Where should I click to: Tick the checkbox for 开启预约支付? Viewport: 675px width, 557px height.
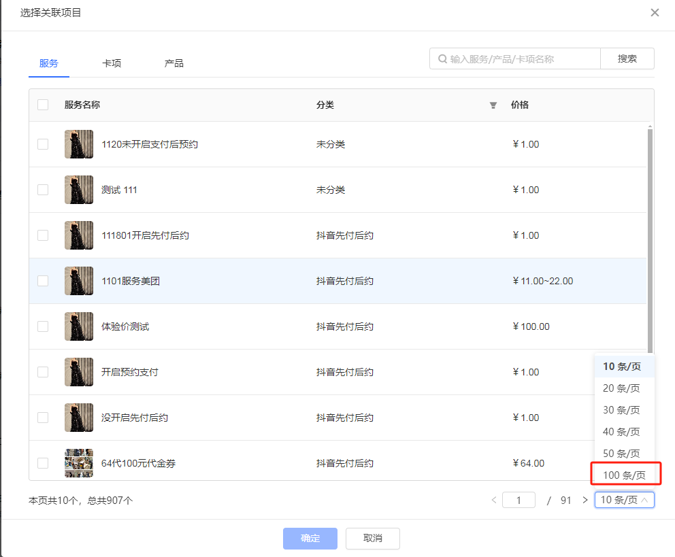tap(43, 372)
